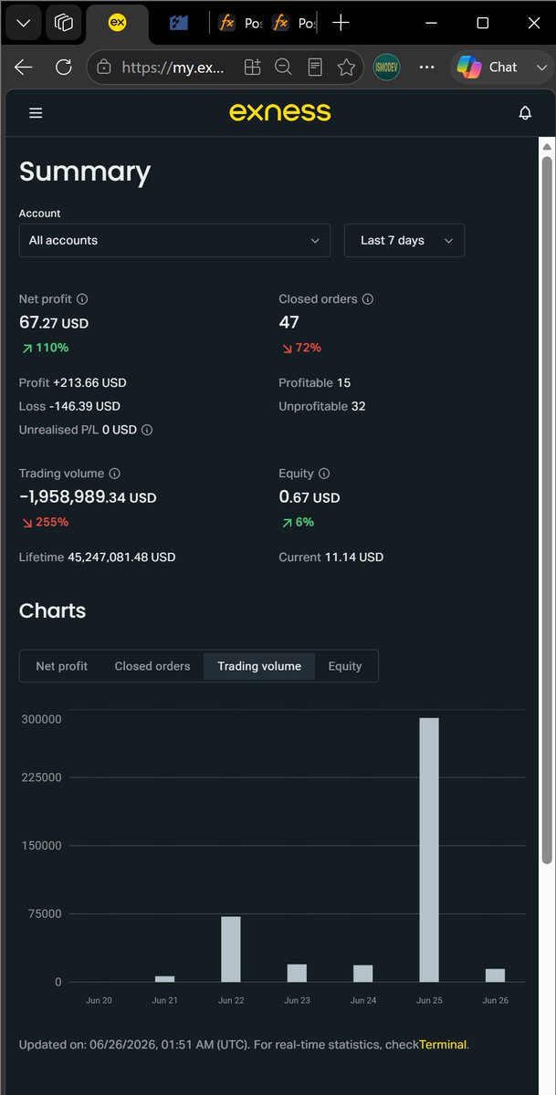Click the Closed orders info icon
This screenshot has width=556, height=1095.
tap(368, 299)
